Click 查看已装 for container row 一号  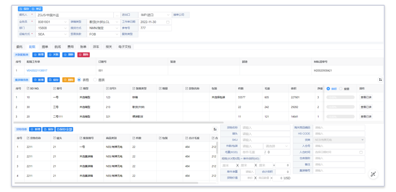pos(366,97)
